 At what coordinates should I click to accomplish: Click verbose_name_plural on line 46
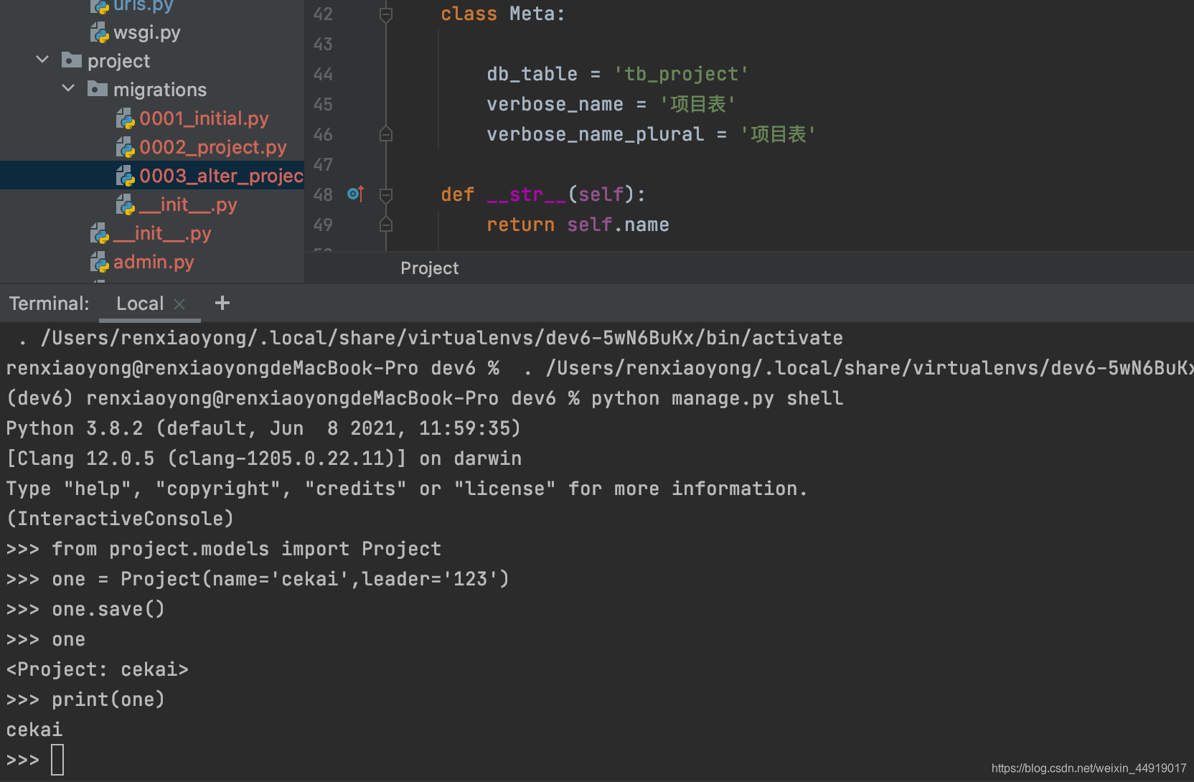point(595,134)
